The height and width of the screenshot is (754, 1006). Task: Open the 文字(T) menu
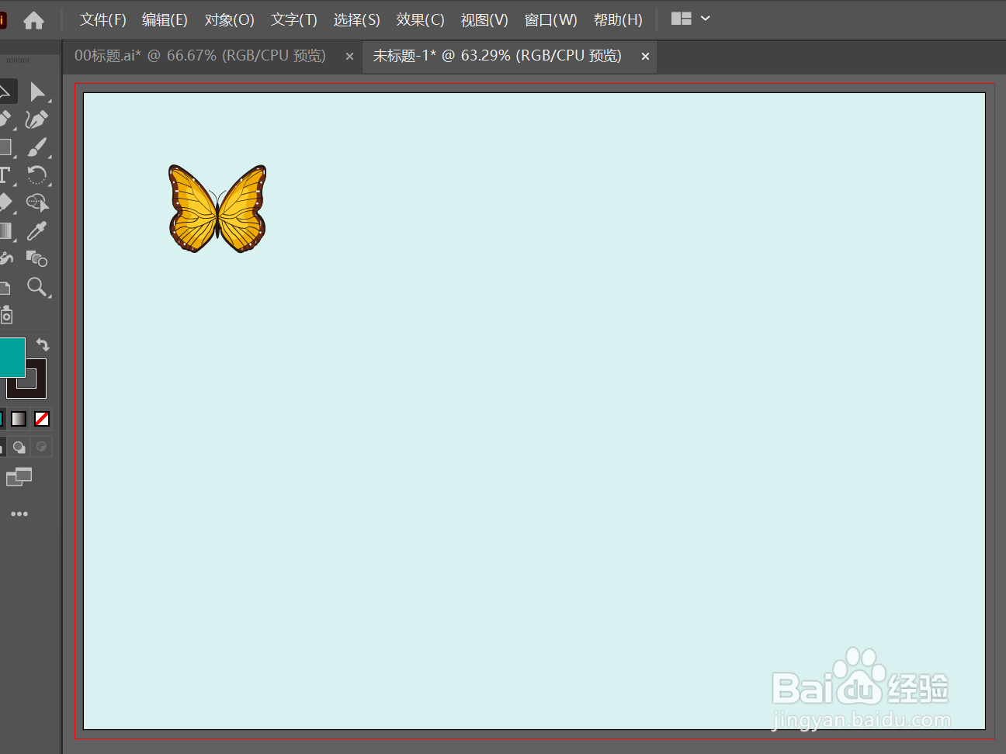click(x=293, y=19)
